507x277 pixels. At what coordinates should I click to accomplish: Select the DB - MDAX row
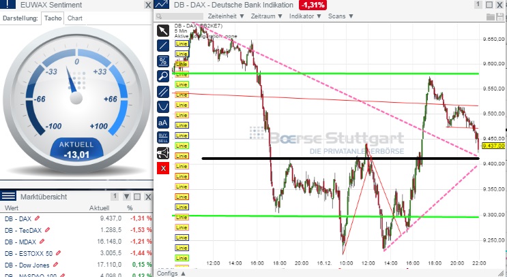76,242
